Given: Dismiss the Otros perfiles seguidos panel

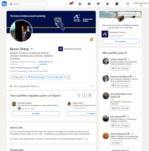Looking at the screenshot, I should 90,95.
